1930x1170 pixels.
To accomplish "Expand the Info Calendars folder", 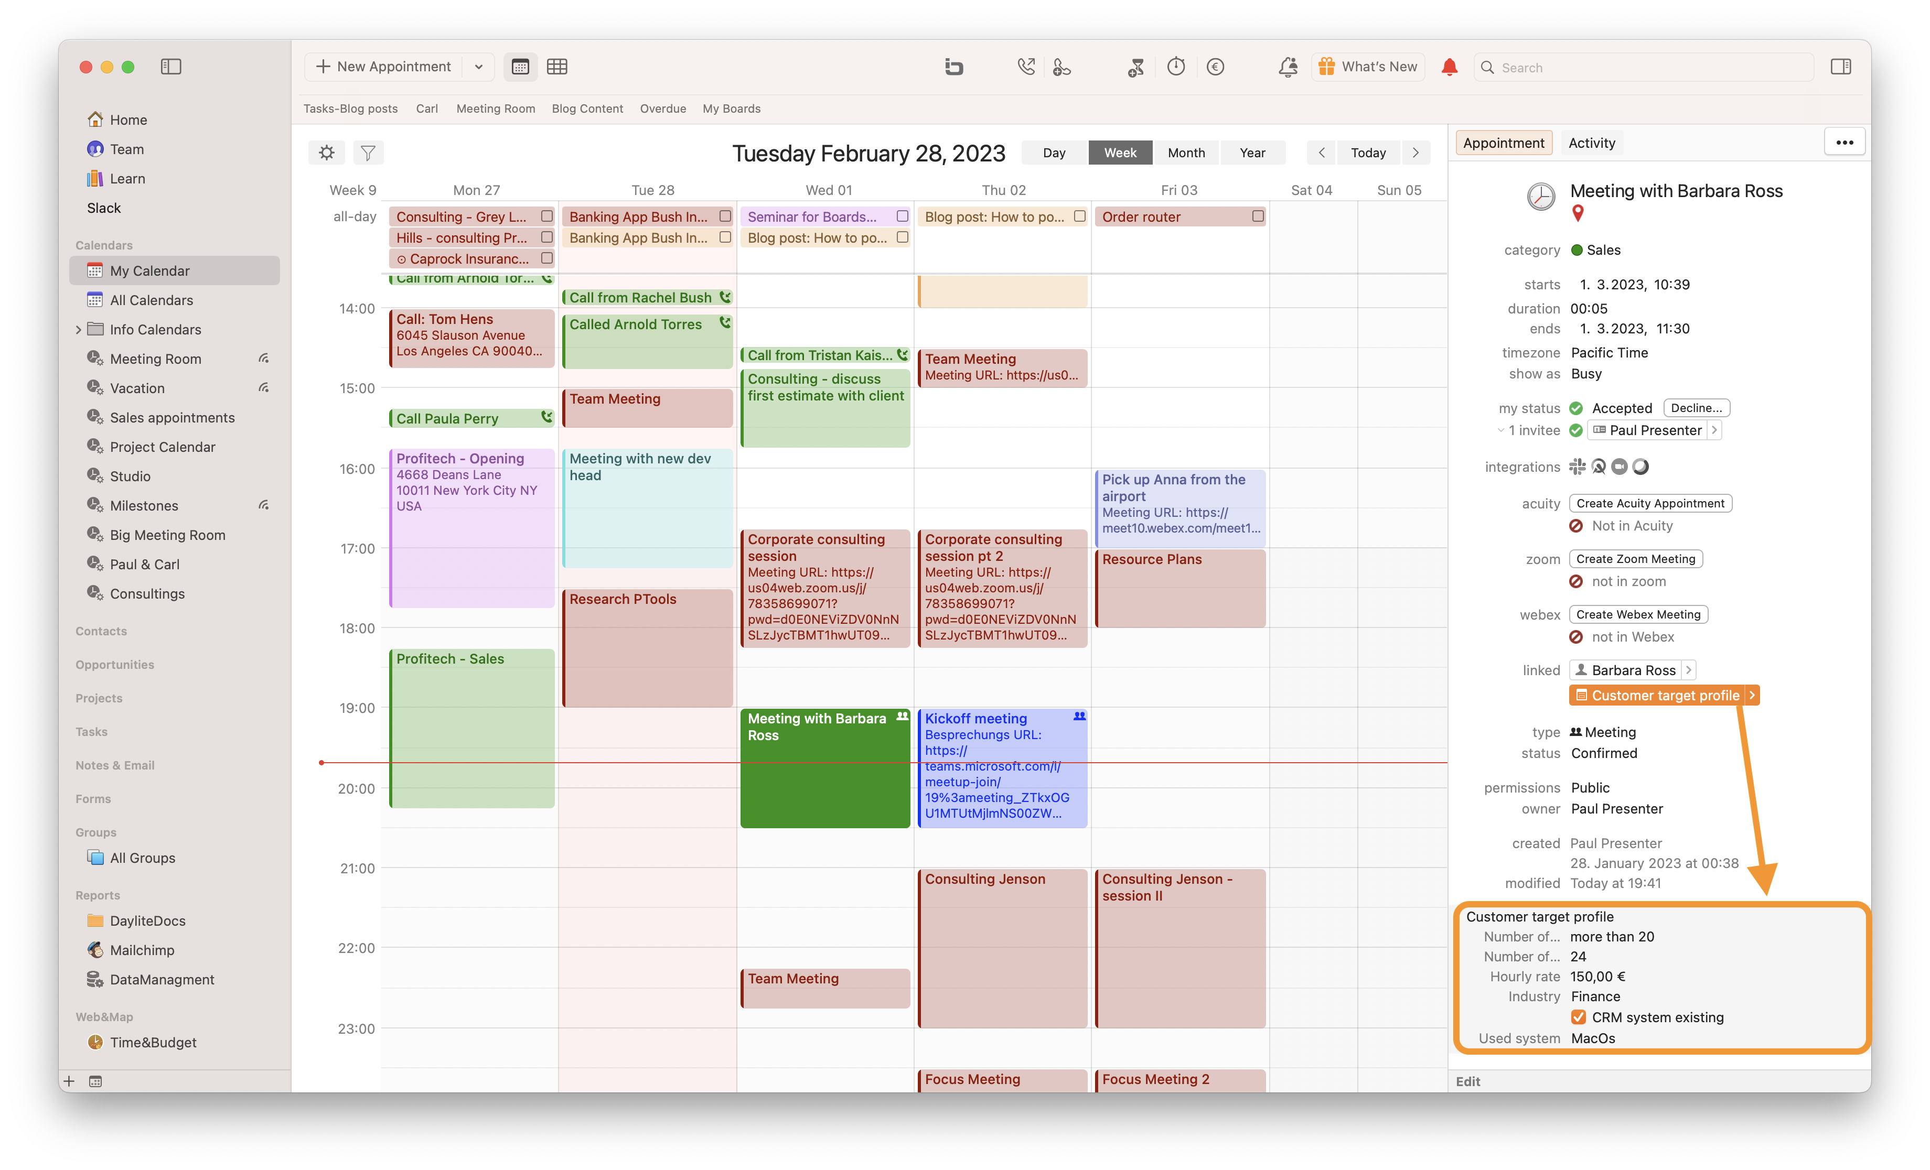I will pos(78,330).
